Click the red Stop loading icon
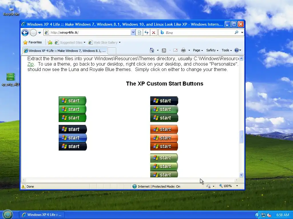 (x=154, y=33)
